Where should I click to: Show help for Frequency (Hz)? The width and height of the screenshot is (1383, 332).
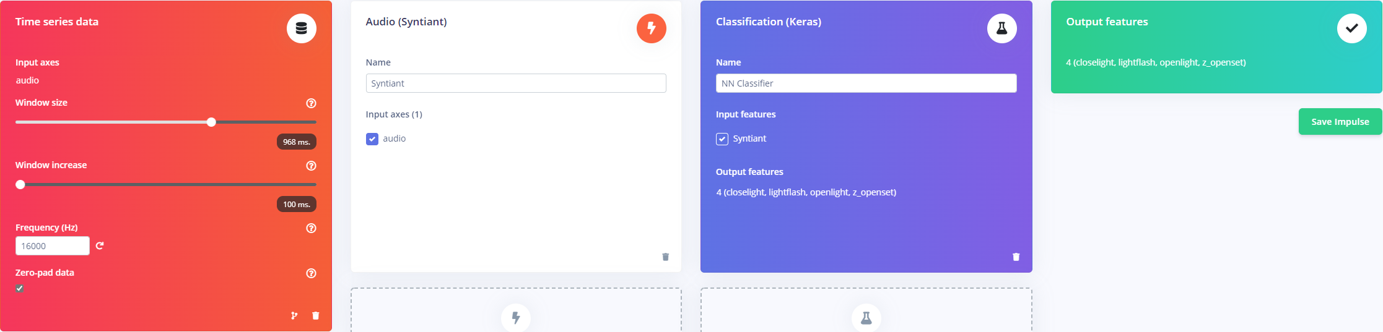click(x=312, y=228)
